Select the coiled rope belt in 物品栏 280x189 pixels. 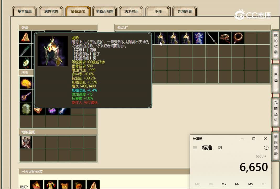pos(225,38)
